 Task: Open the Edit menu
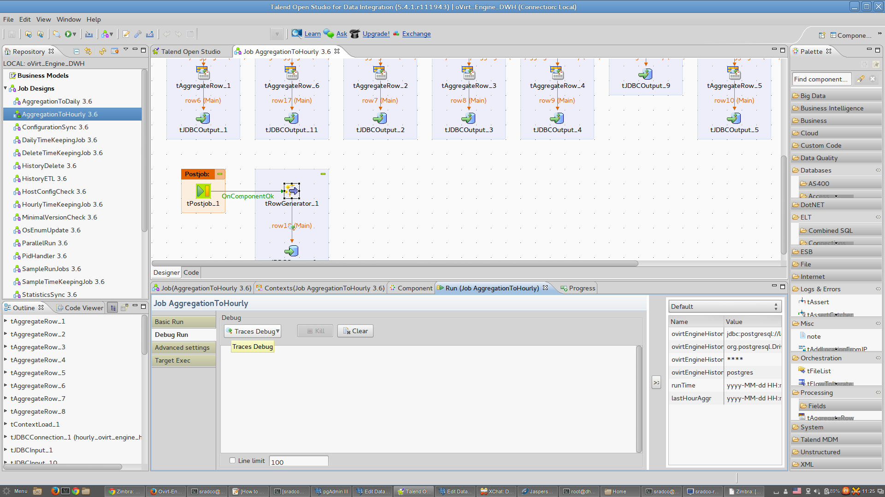click(25, 19)
